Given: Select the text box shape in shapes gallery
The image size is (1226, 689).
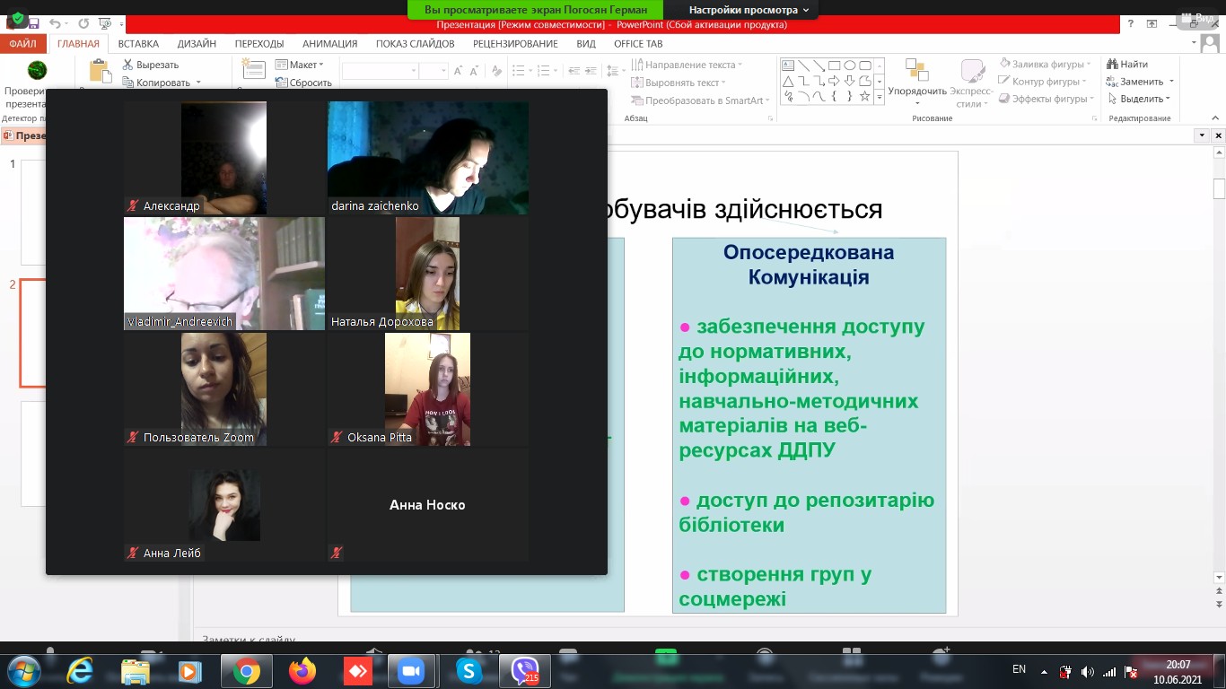Looking at the screenshot, I should (788, 65).
